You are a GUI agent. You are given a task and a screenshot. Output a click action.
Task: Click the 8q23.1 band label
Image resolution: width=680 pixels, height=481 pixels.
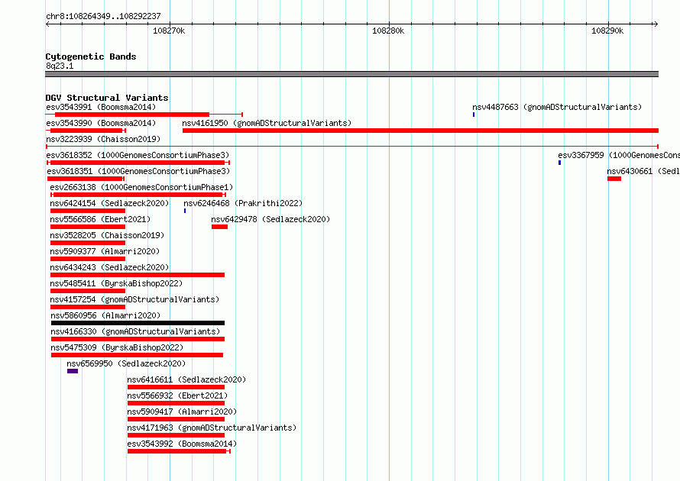point(60,66)
